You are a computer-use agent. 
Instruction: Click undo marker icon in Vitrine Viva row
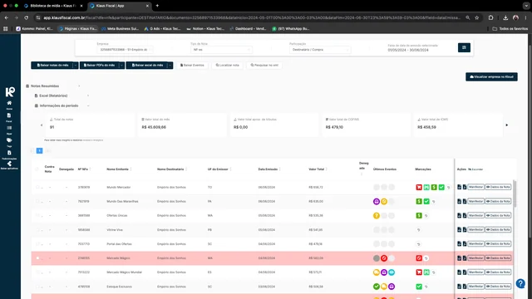pyautogui.click(x=419, y=230)
